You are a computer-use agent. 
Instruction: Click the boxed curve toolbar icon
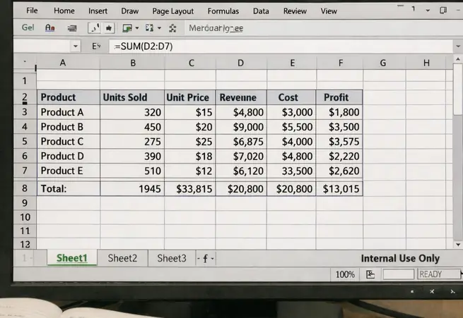point(94,28)
